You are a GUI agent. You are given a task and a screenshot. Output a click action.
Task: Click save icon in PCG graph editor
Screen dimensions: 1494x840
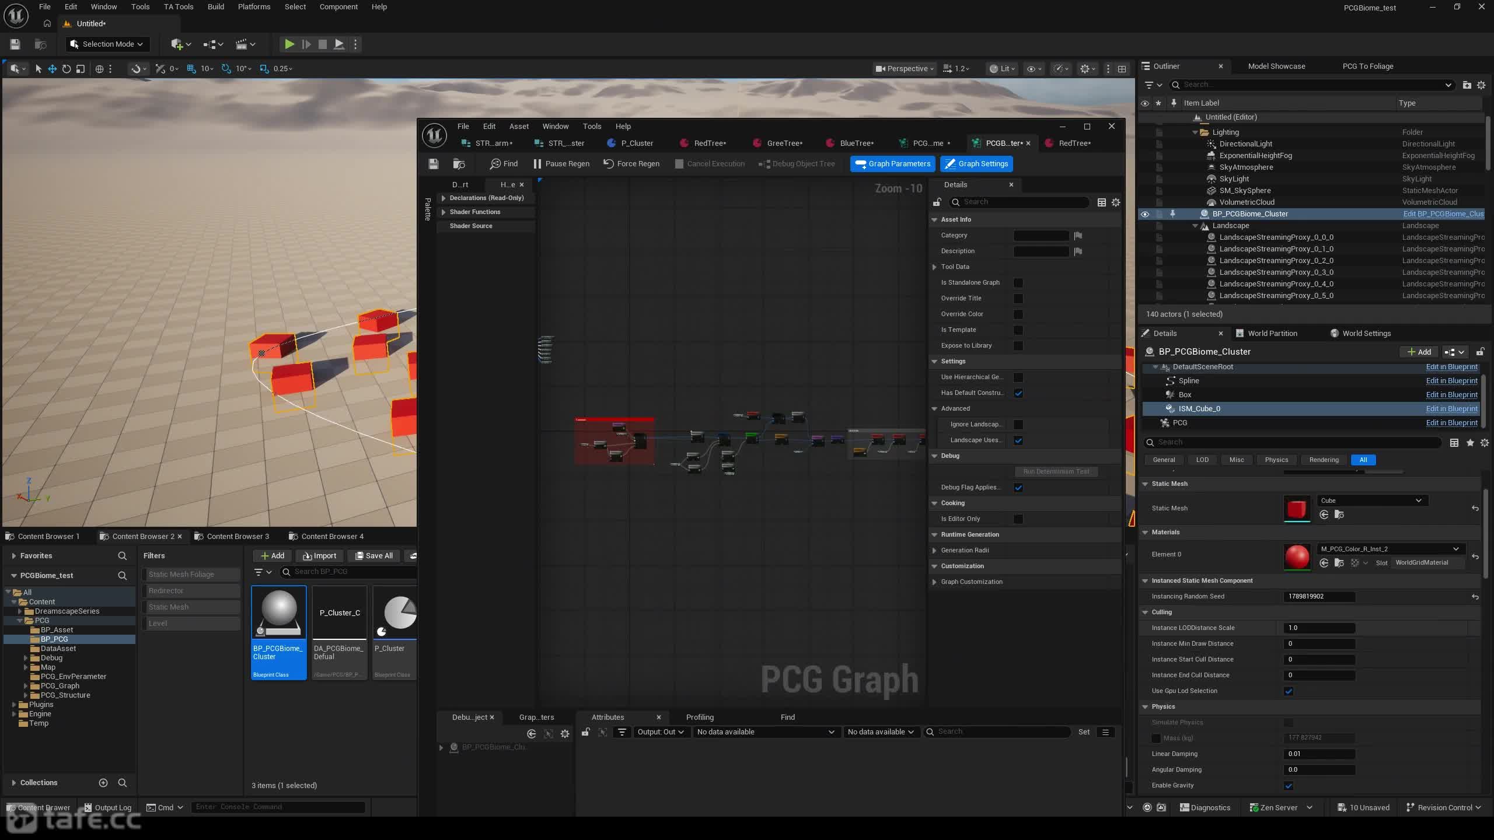[x=433, y=164]
